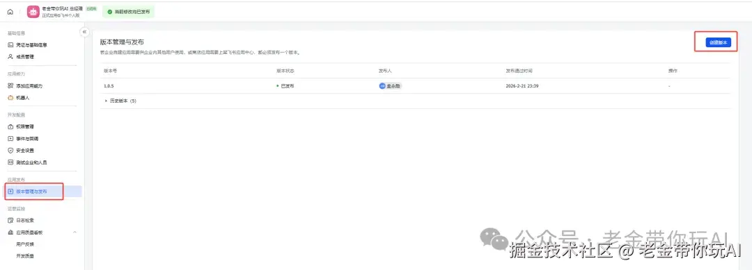752x270 pixels.
Task: Open 用户反馈 under 应用质量看板
Action: click(x=25, y=244)
